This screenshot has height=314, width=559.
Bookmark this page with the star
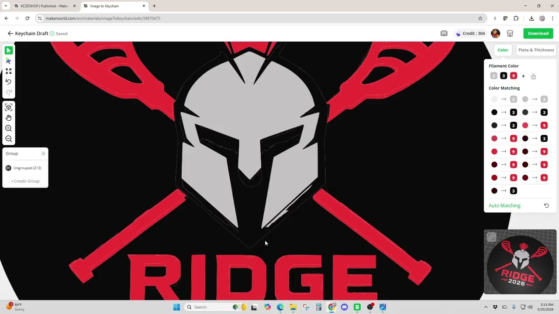point(480,18)
